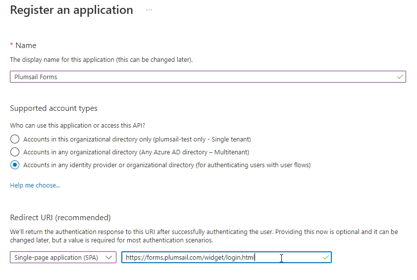Open the ellipsis menu beside Register an application
The width and height of the screenshot is (417, 280).
tap(149, 10)
